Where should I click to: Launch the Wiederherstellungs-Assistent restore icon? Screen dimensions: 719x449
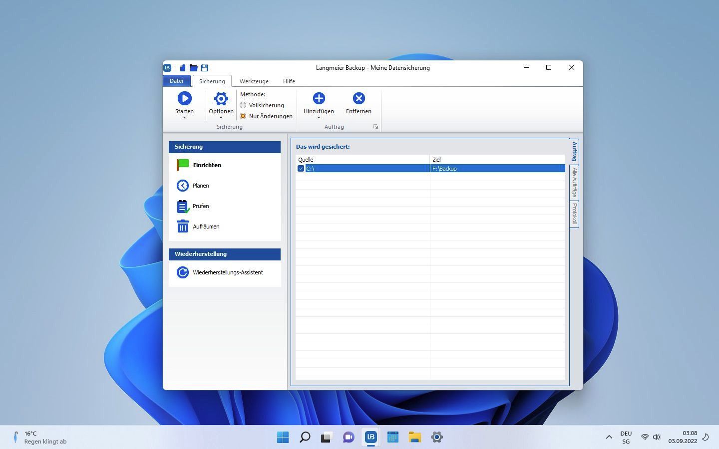[183, 272]
